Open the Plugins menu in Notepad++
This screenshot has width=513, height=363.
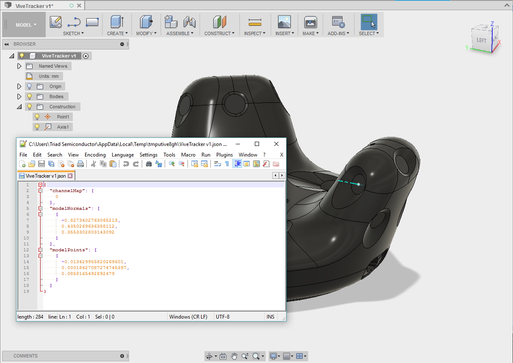pos(224,155)
